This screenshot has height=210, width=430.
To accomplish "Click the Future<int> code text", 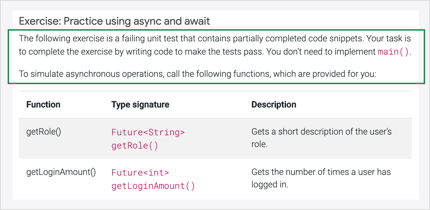I will pos(140,172).
